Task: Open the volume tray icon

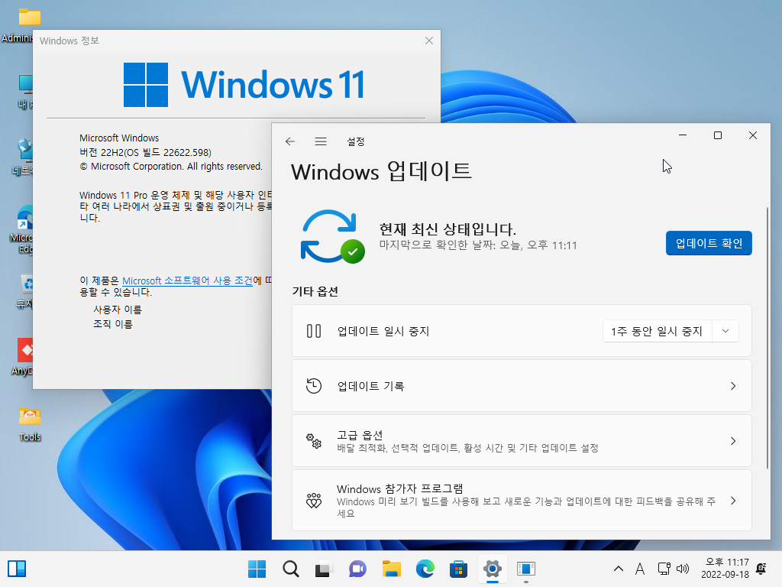Action: point(682,569)
